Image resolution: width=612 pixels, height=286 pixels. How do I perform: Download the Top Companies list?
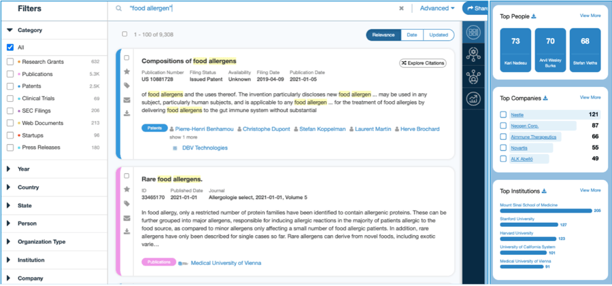pos(545,98)
